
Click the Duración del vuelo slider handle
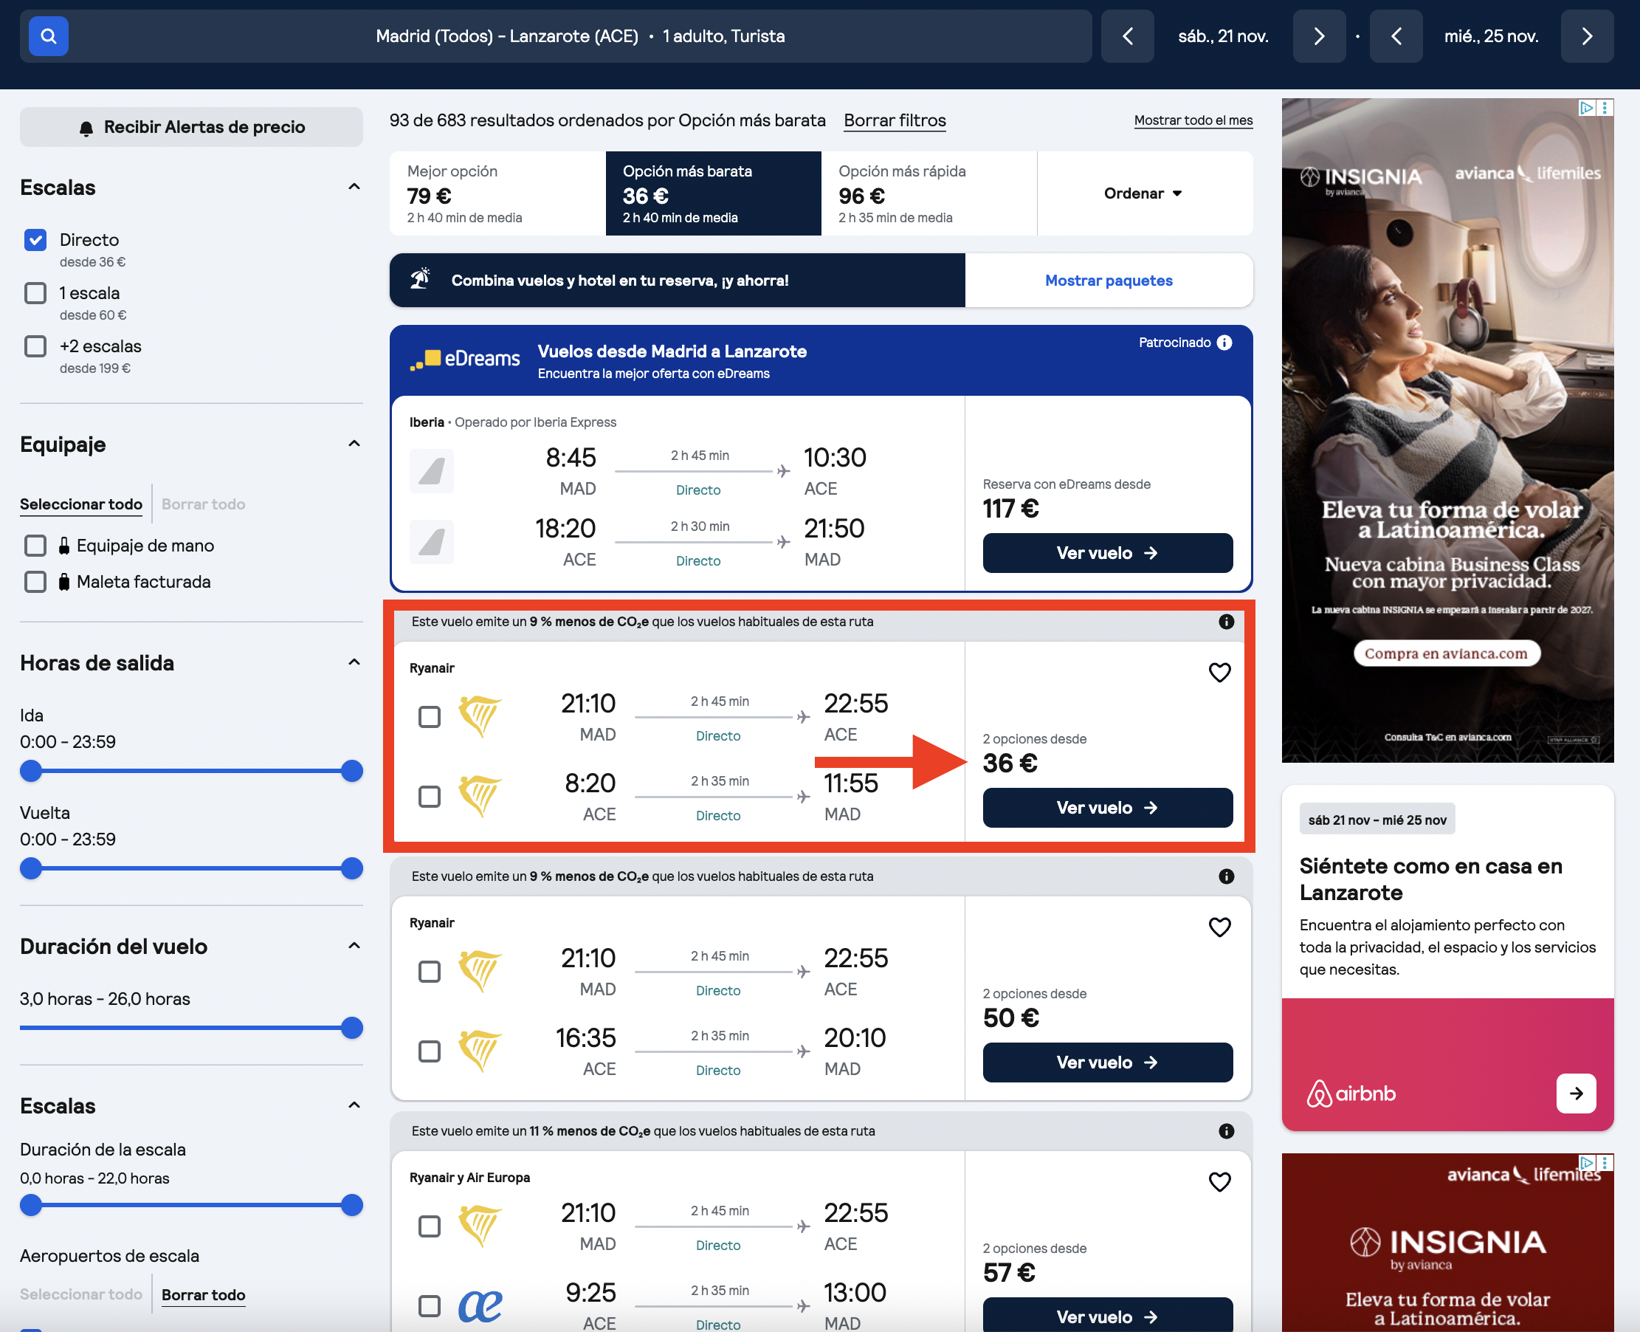click(351, 1027)
